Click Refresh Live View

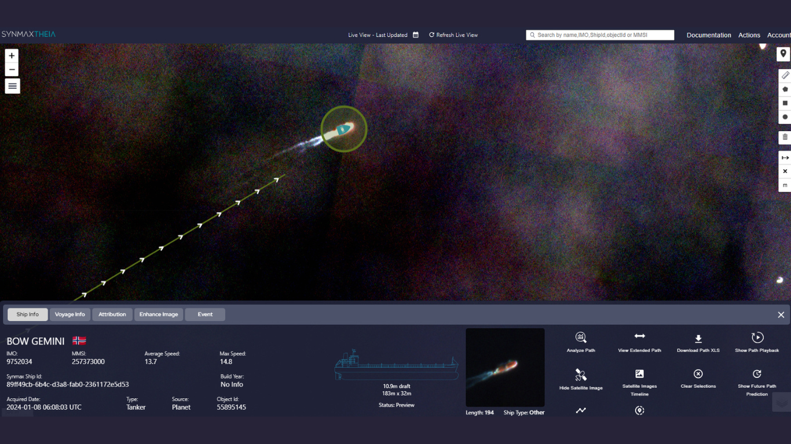pos(453,35)
